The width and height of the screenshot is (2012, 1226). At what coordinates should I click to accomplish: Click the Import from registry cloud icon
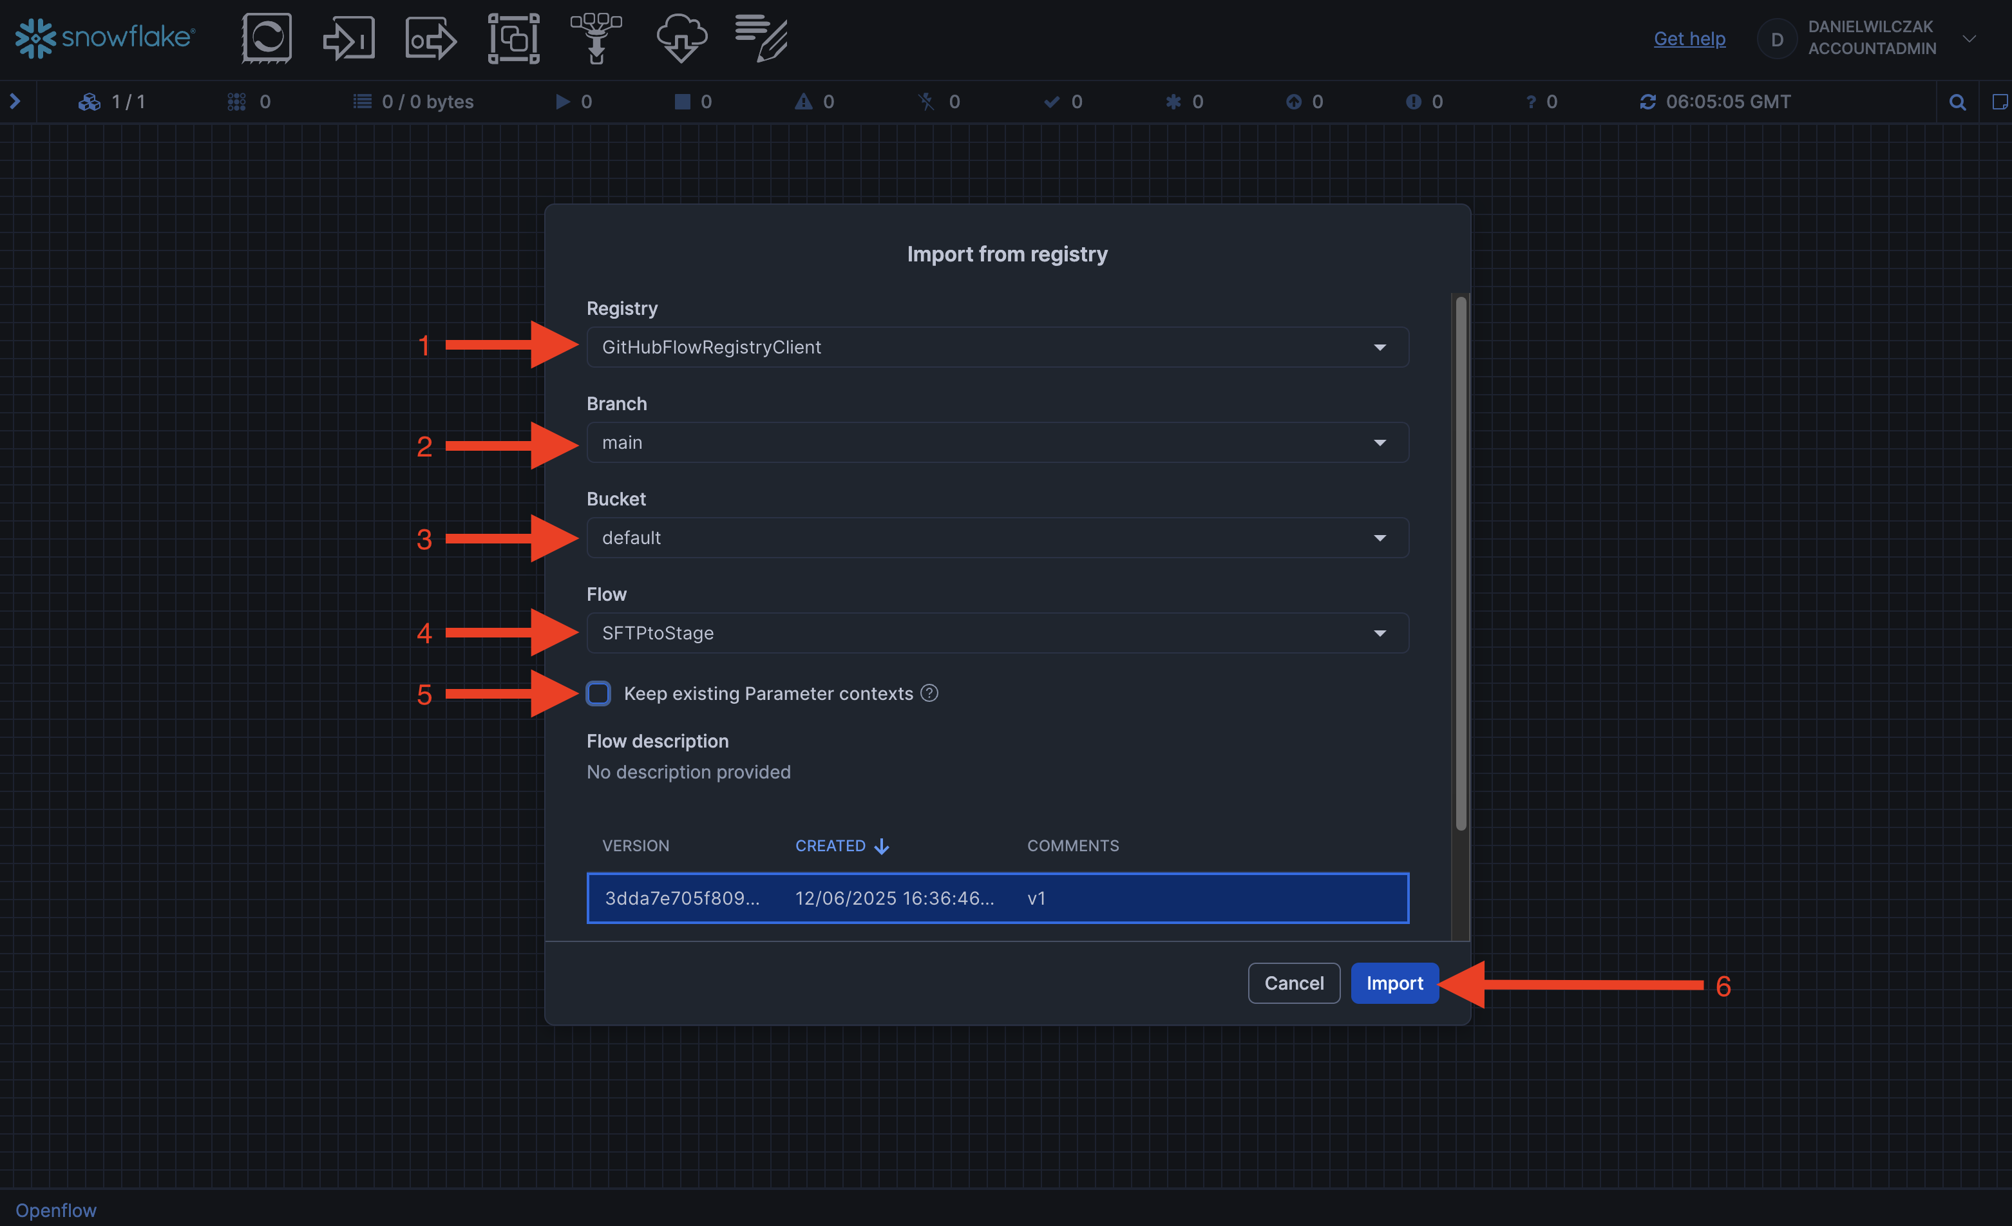681,37
